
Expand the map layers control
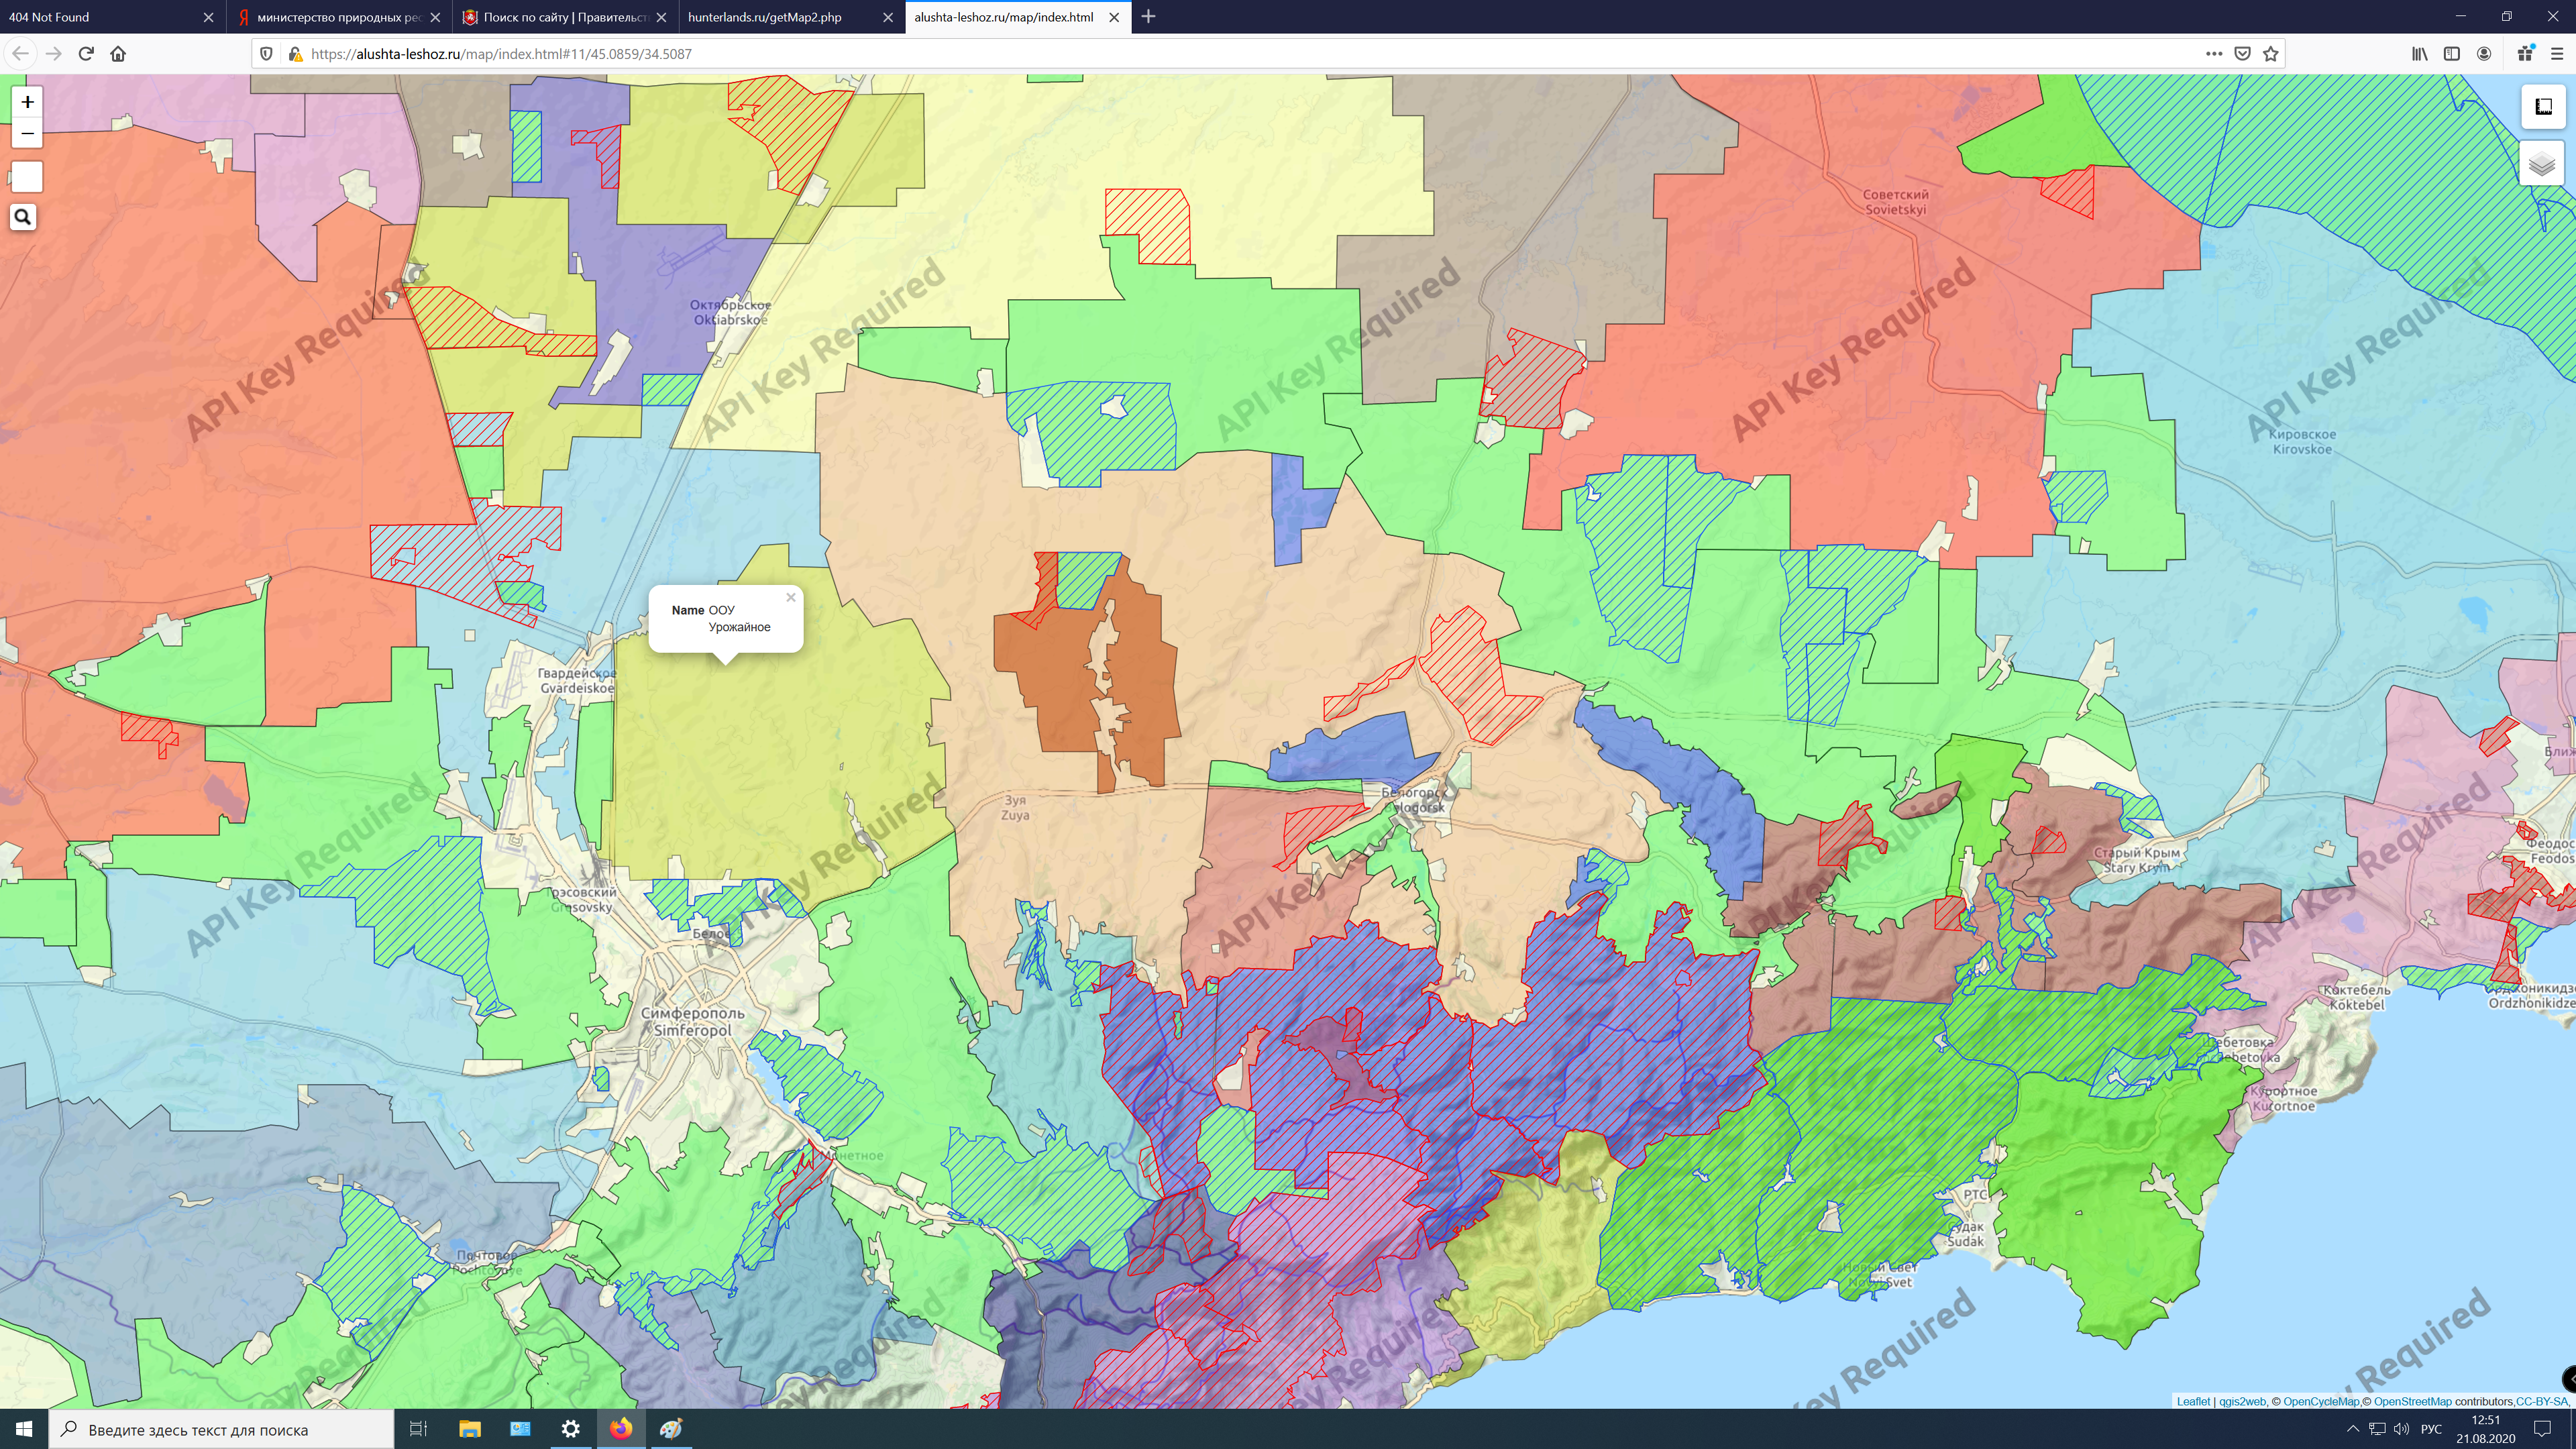coord(2542,164)
